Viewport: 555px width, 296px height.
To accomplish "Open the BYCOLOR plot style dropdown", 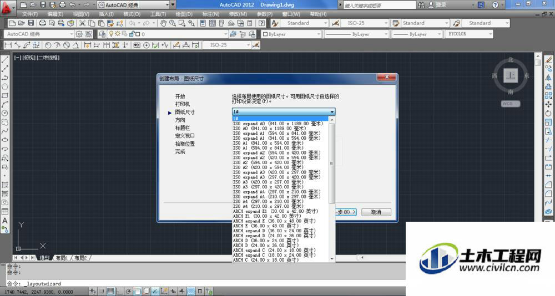I will pos(468,34).
